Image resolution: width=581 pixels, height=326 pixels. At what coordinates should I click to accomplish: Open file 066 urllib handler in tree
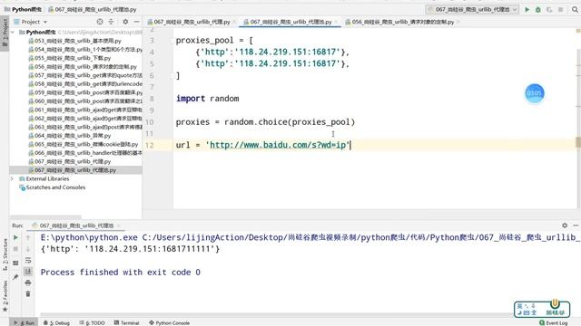pyautogui.click(x=85, y=153)
